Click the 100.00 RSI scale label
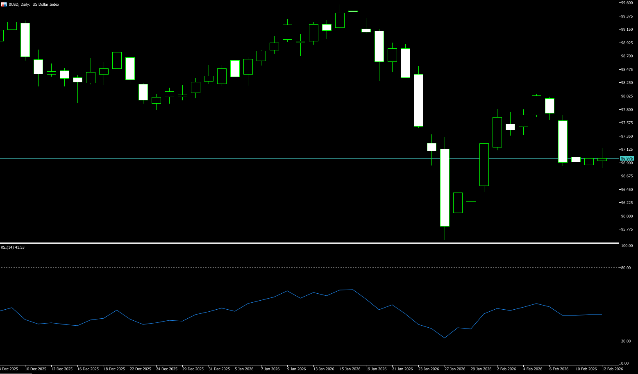This screenshot has height=374, width=638. (x=627, y=246)
